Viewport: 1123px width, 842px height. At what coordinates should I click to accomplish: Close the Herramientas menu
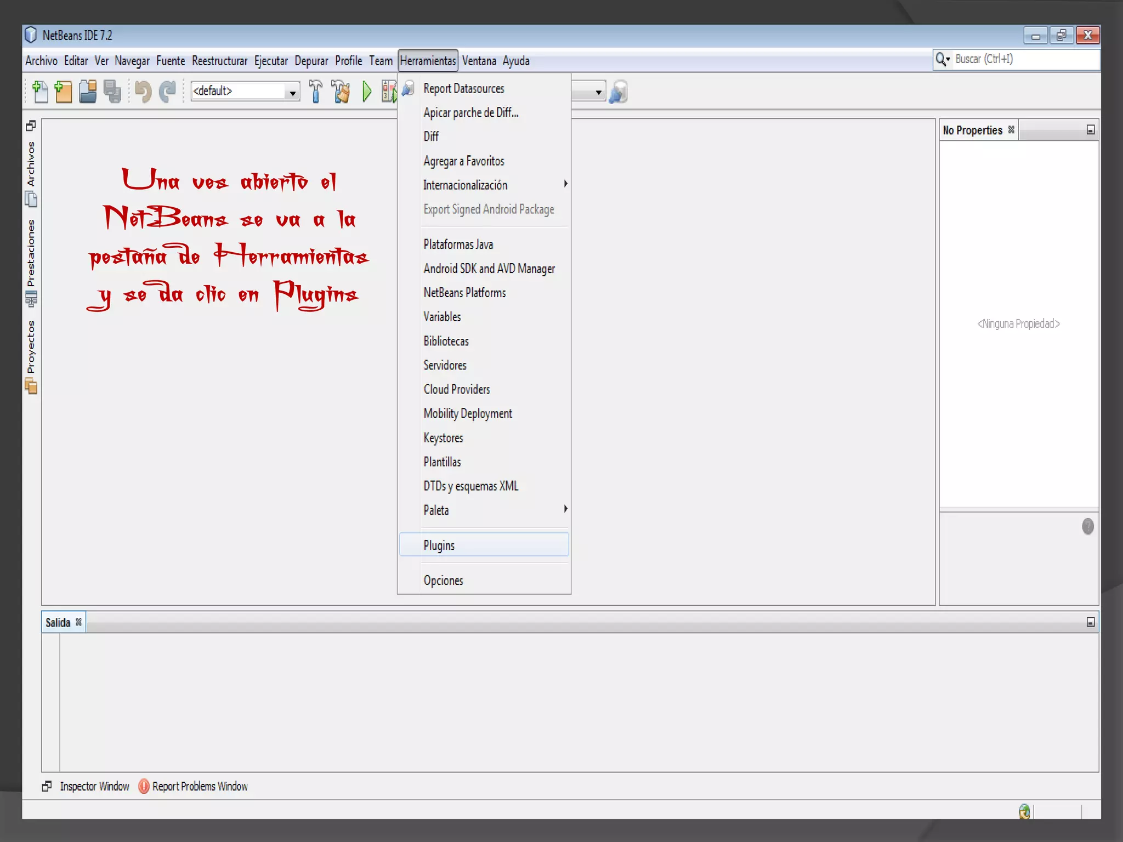[428, 61]
